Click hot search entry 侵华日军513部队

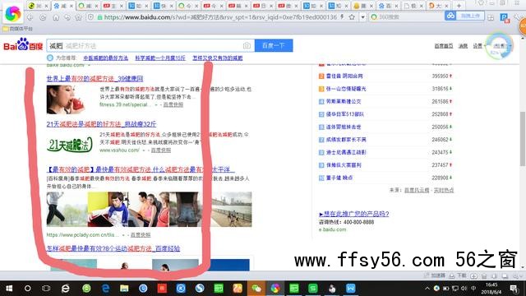[345, 114]
